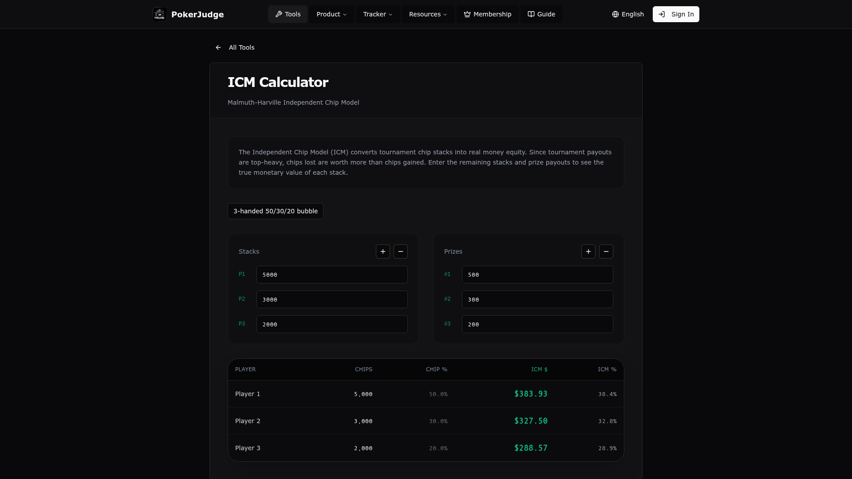Open the Guide page
852x479 pixels.
(541, 14)
